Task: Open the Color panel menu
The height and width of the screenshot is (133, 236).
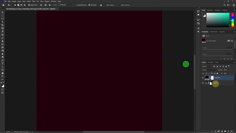Action: point(235,10)
